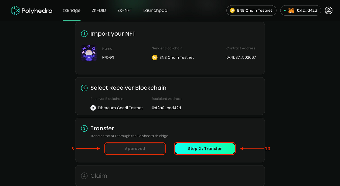Viewport: 340px width, 186px height.
Task: Click the step 4 Claim circle icon
Action: tap(84, 176)
